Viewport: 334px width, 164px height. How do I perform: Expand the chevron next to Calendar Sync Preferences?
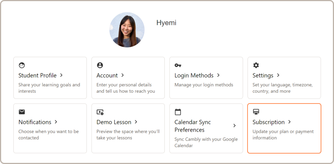(x=235, y=126)
